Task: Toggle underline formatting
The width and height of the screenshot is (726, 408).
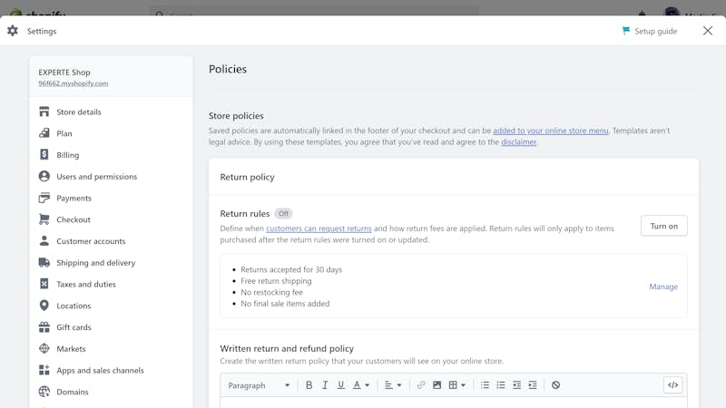Action: (341, 384)
